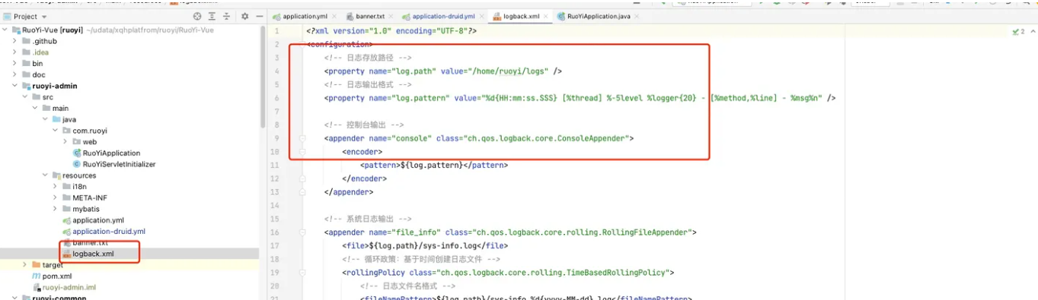Viewport: 1038px width, 300px height.
Task: Close the application-druid.yml tab
Action: point(481,16)
